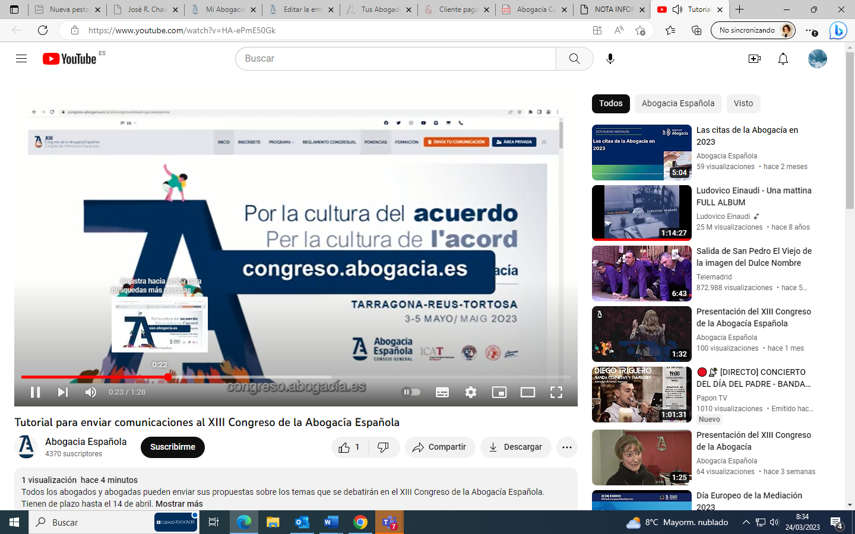
Task: Open Salida de San Pedro El Viejo thumbnail
Action: (x=642, y=274)
